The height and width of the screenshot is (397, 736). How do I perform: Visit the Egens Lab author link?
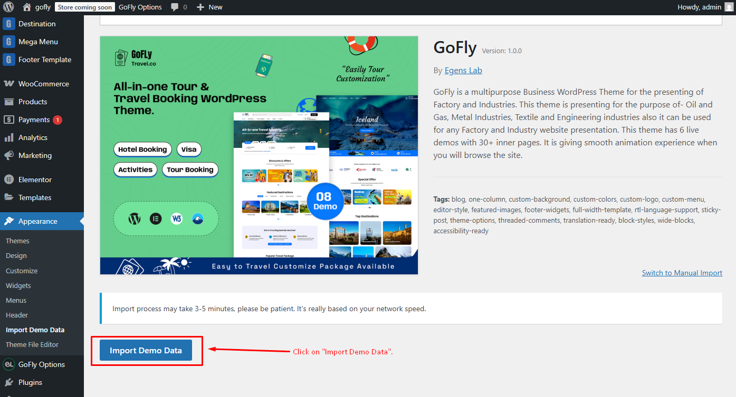[463, 70]
